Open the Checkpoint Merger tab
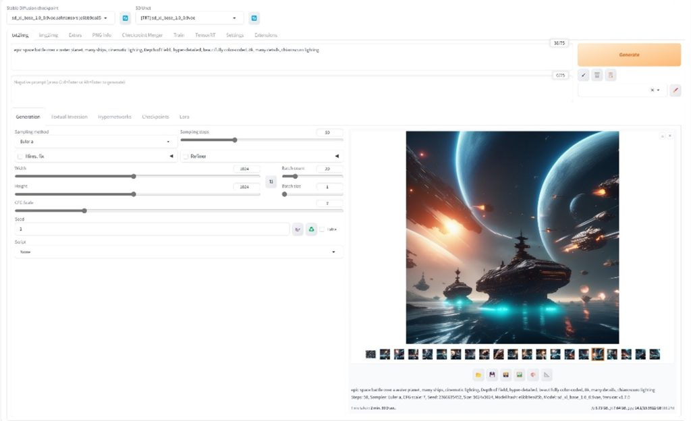This screenshot has width=691, height=421. point(142,35)
